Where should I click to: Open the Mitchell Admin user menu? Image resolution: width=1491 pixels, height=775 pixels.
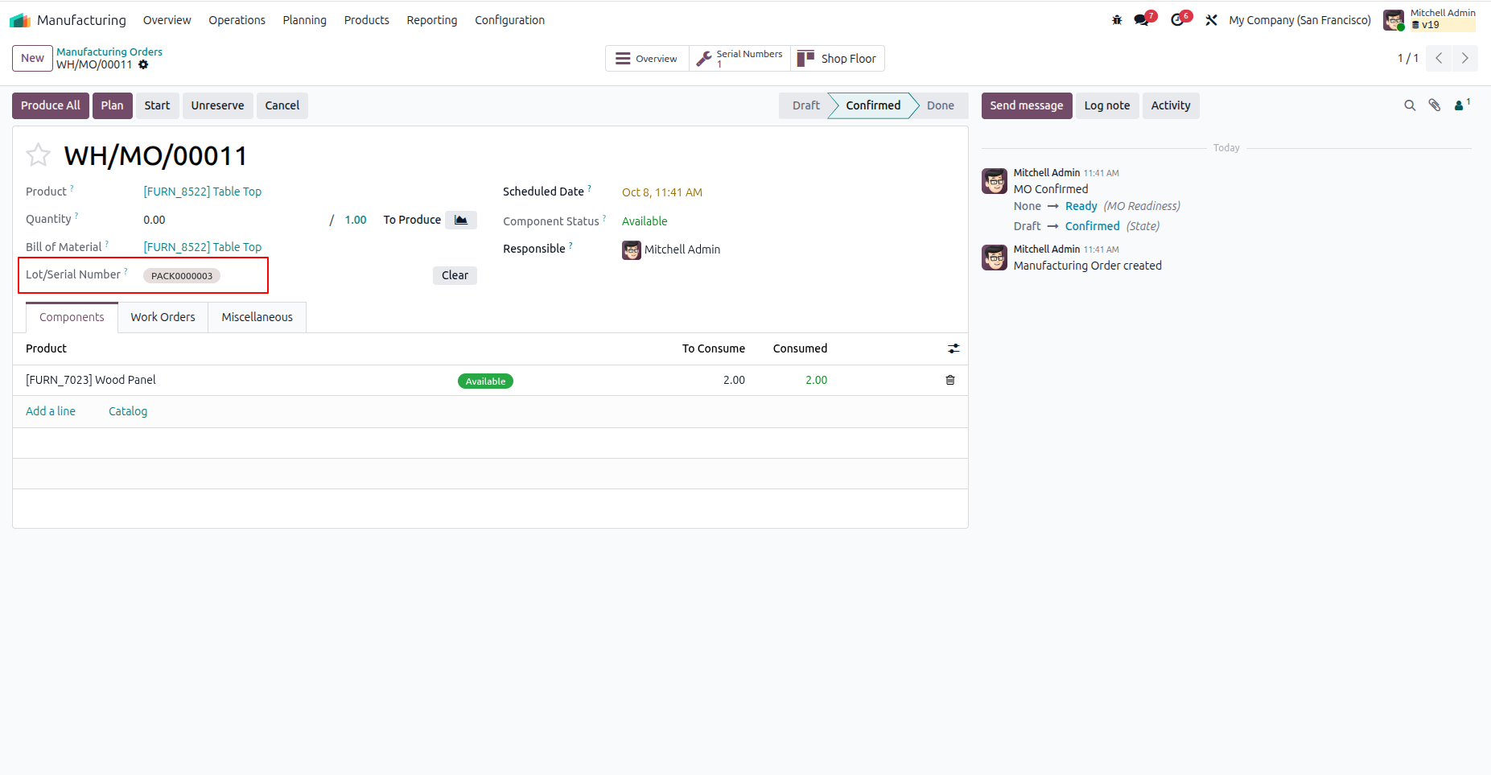click(1429, 19)
